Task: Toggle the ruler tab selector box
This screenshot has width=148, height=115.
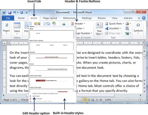Action: point(4,43)
